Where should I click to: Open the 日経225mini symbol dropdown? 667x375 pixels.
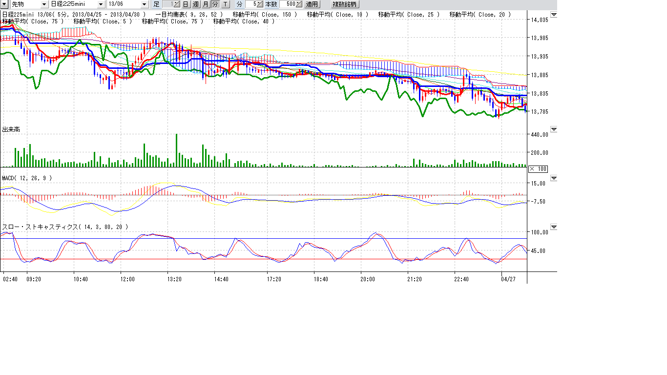(101, 4)
